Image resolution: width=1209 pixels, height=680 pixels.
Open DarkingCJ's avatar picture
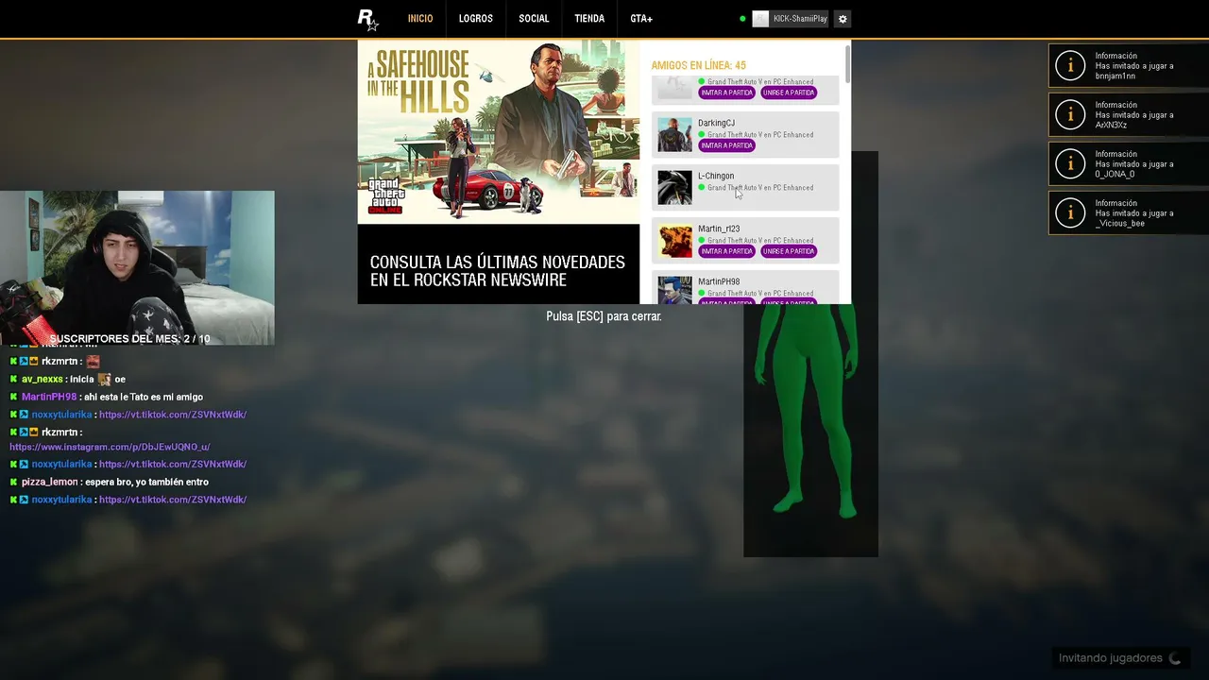point(674,135)
